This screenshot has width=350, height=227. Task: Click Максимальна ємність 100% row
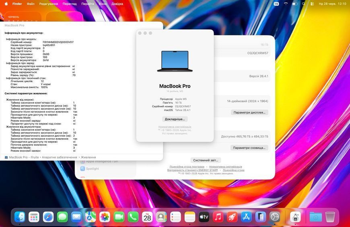(29, 87)
